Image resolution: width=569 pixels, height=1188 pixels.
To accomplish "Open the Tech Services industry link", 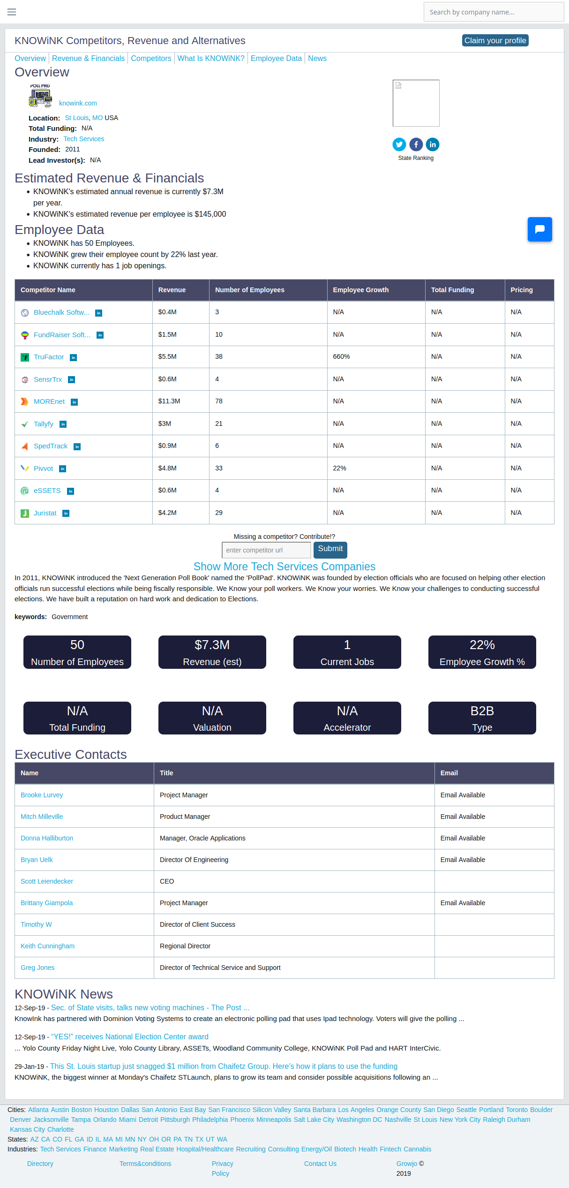I will pos(84,139).
